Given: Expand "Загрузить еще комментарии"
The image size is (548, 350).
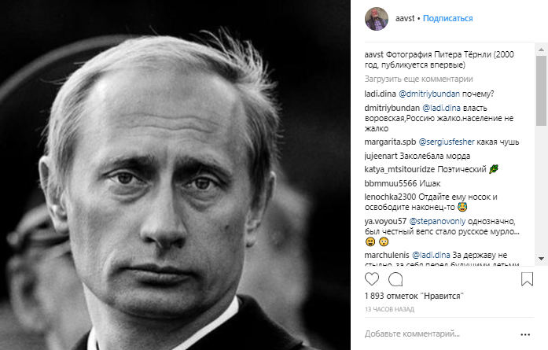Looking at the screenshot, I should pos(418,79).
